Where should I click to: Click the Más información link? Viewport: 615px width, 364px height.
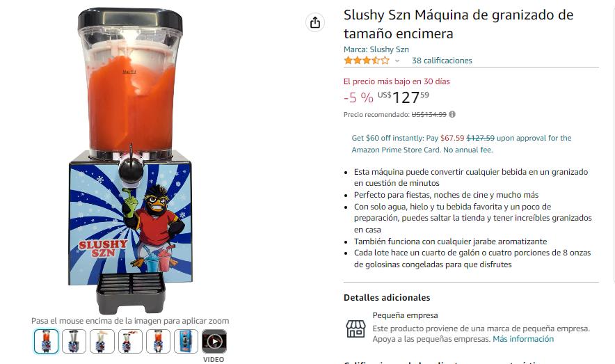click(x=523, y=339)
